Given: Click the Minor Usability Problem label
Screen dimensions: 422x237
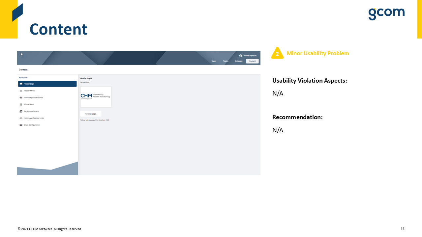Looking at the screenshot, I should click(x=317, y=53).
